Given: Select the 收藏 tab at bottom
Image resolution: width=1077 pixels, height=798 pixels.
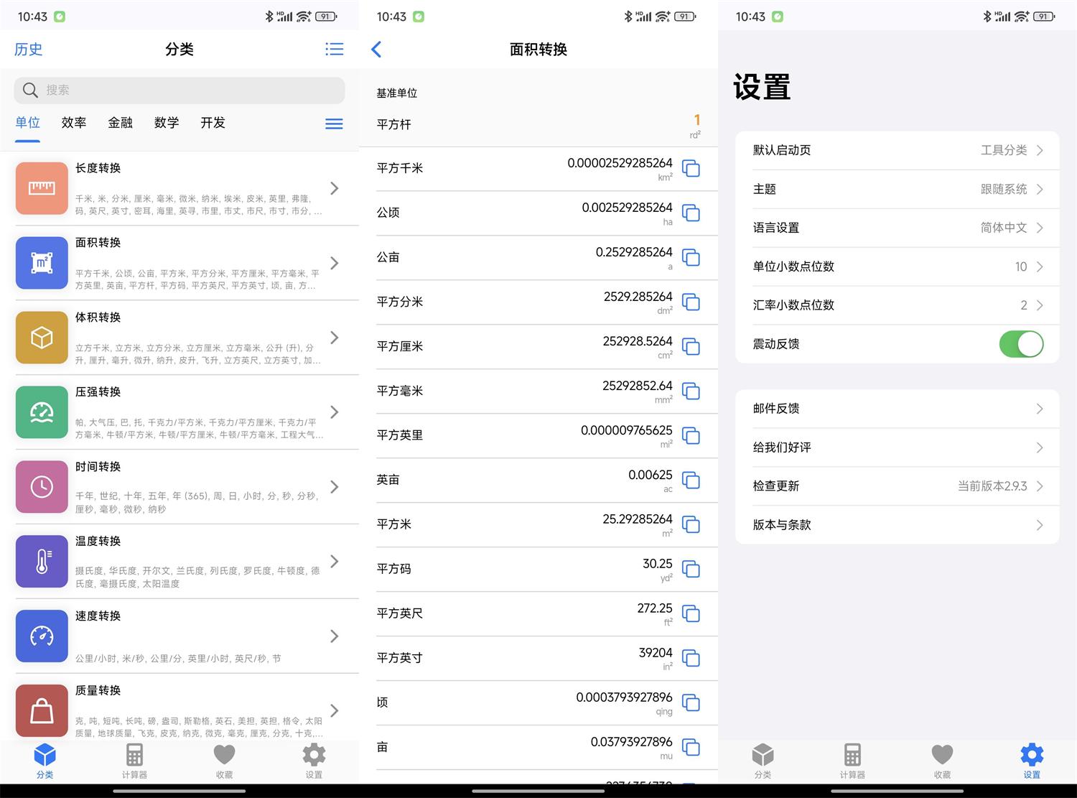Looking at the screenshot, I should (x=224, y=760).
